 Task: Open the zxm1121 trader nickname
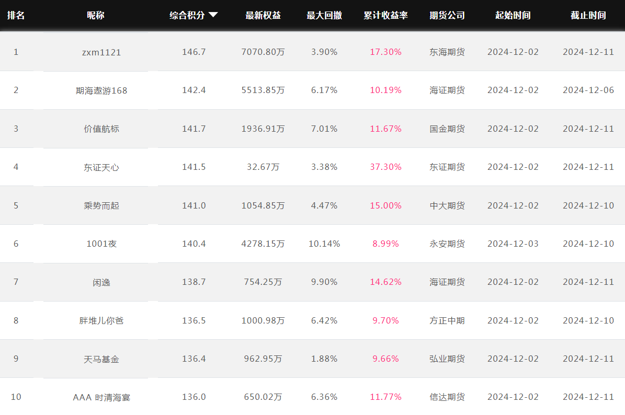[101, 52]
